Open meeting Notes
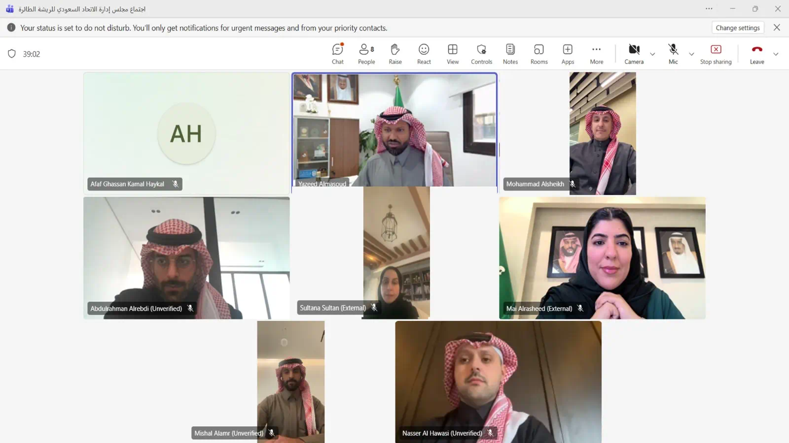Screen dimensions: 789x443 [510, 54]
